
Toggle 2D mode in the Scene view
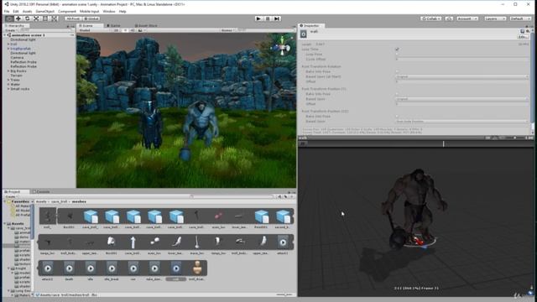pos(116,30)
